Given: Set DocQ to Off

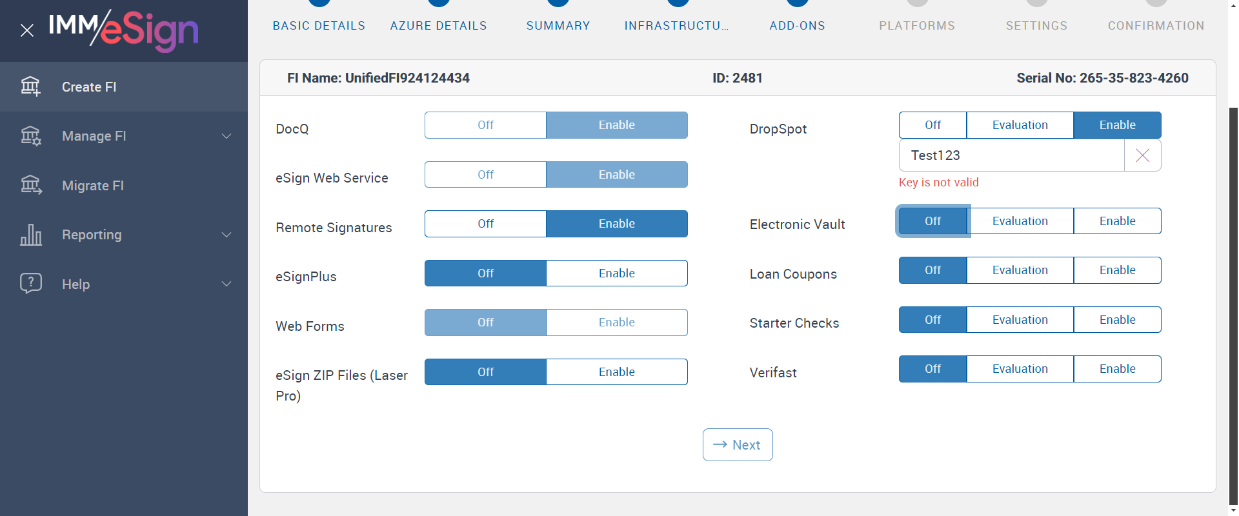Looking at the screenshot, I should point(485,125).
